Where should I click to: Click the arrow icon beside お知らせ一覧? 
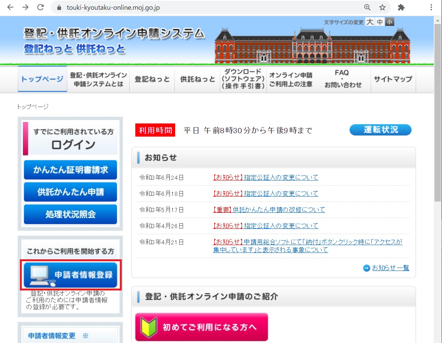pyautogui.click(x=366, y=268)
